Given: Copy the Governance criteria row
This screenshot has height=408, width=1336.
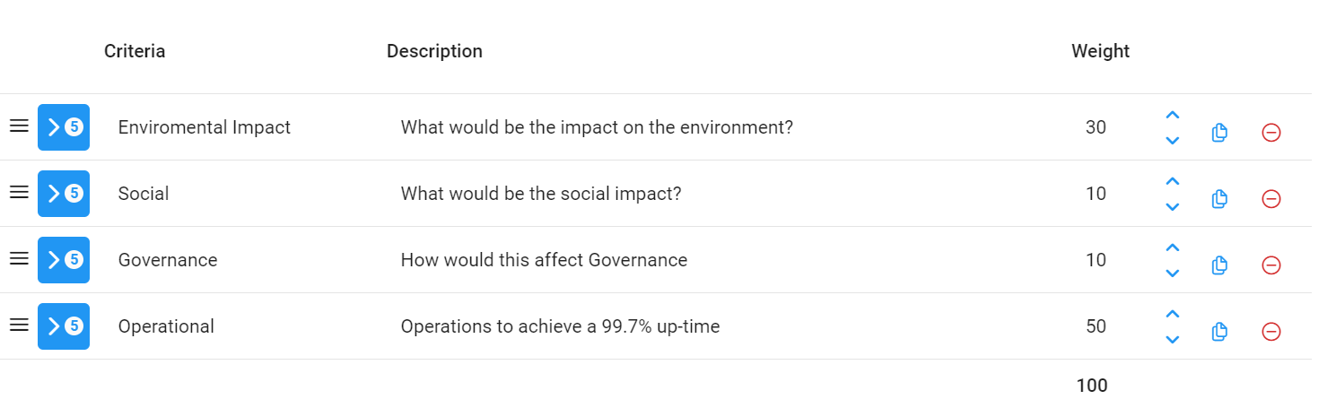Looking at the screenshot, I should (x=1218, y=265).
